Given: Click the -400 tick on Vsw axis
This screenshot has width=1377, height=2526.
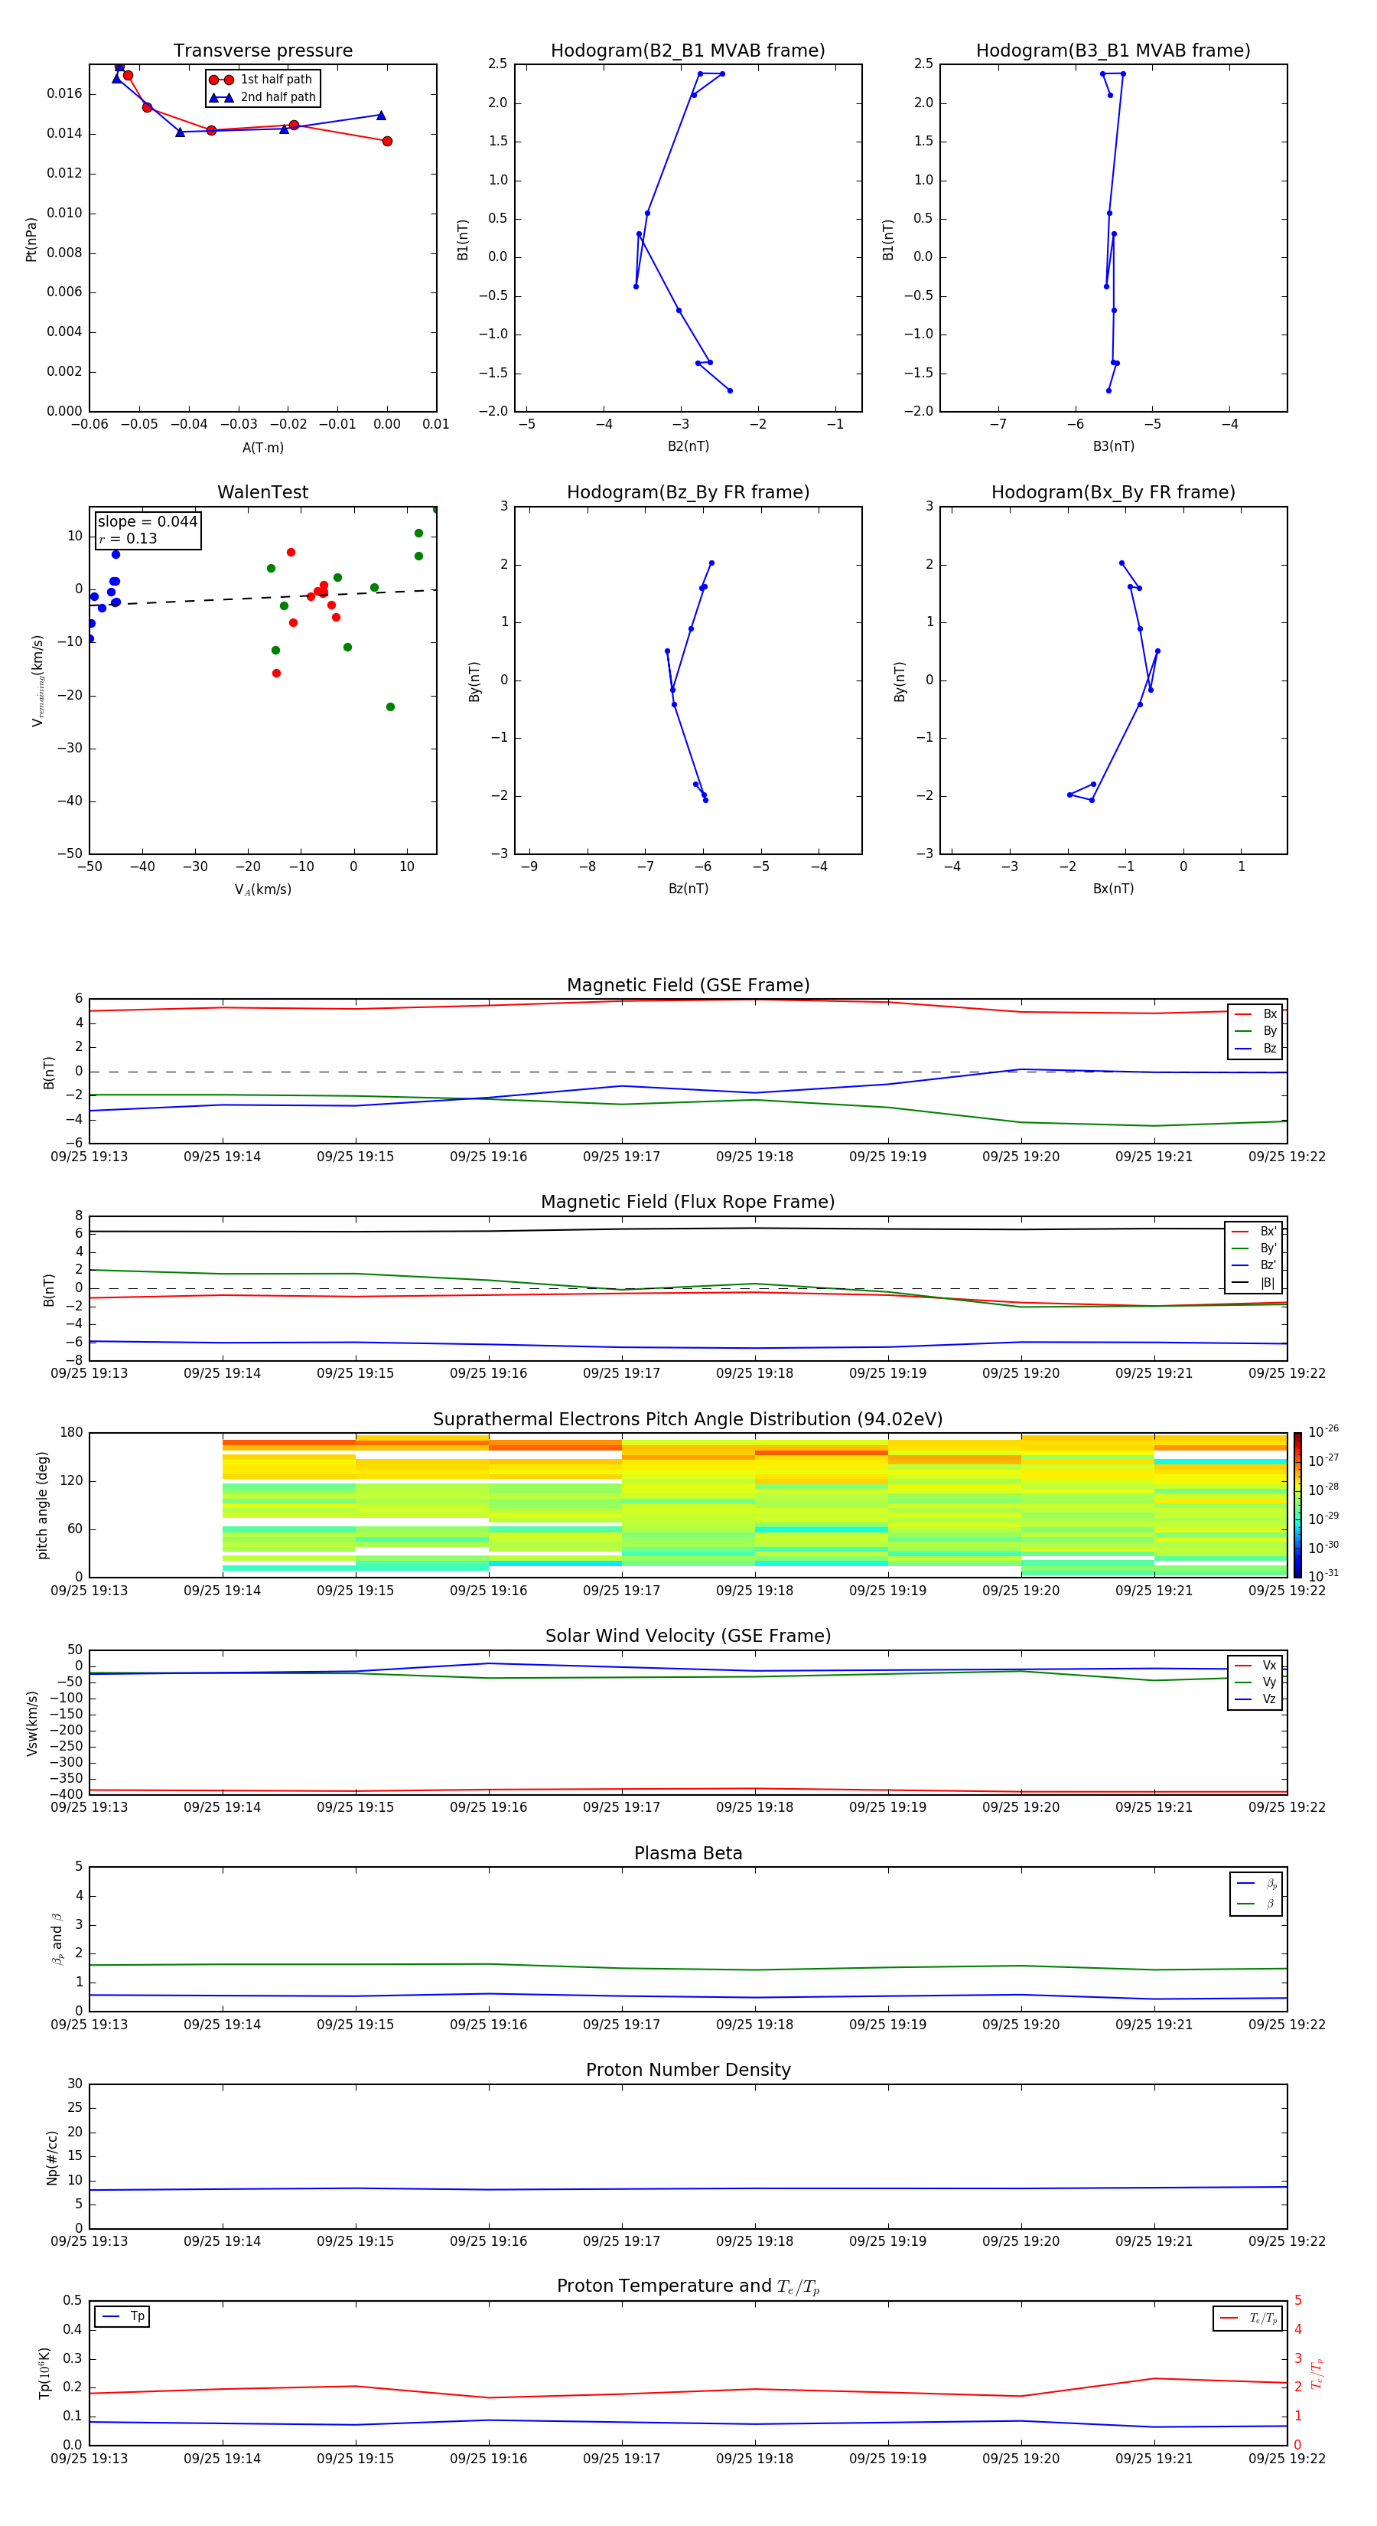Looking at the screenshot, I should [67, 1794].
